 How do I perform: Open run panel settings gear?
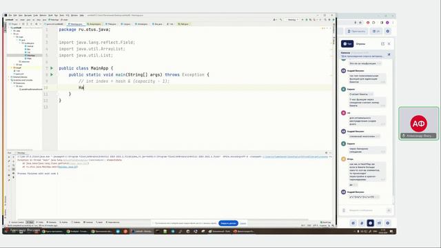click(x=326, y=153)
